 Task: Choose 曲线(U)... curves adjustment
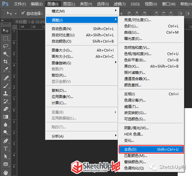(x=151, y=32)
